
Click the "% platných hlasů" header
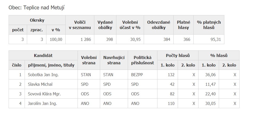pos(209,25)
